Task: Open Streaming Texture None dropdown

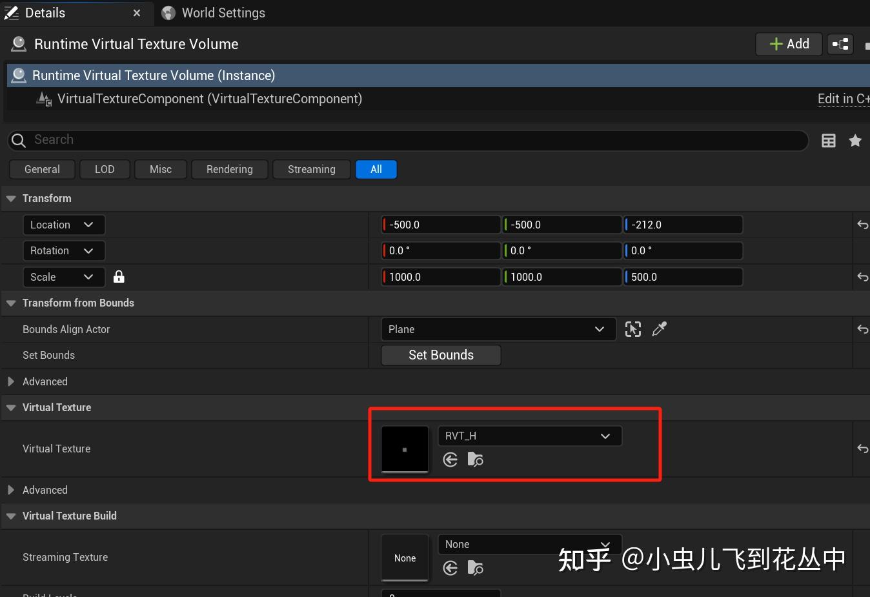Action: tap(530, 544)
